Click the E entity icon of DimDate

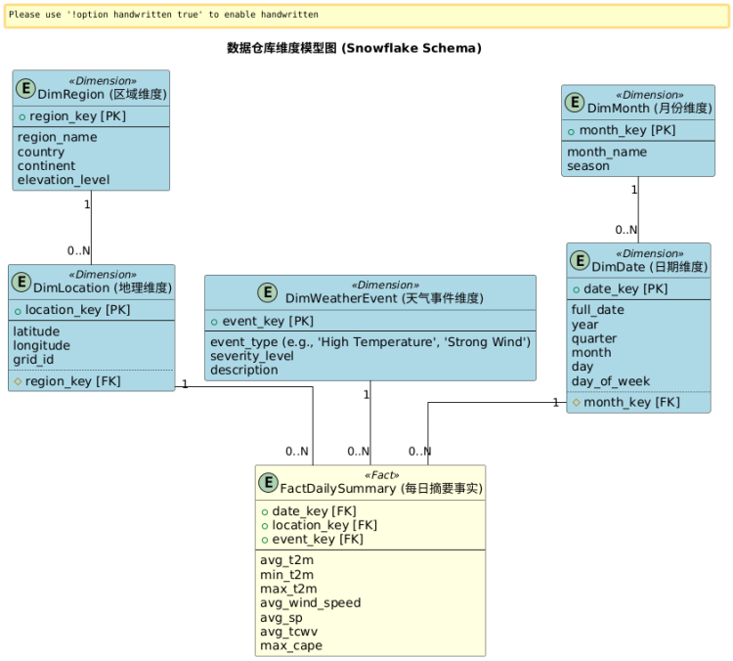[581, 261]
